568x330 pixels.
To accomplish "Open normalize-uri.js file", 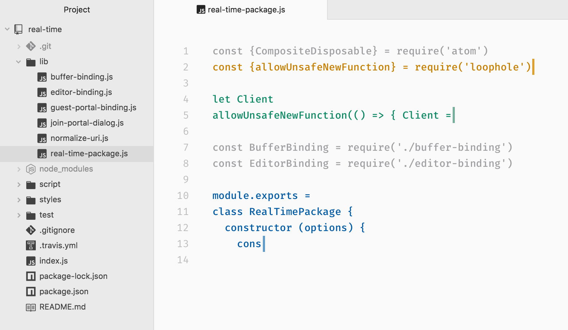I will (80, 138).
